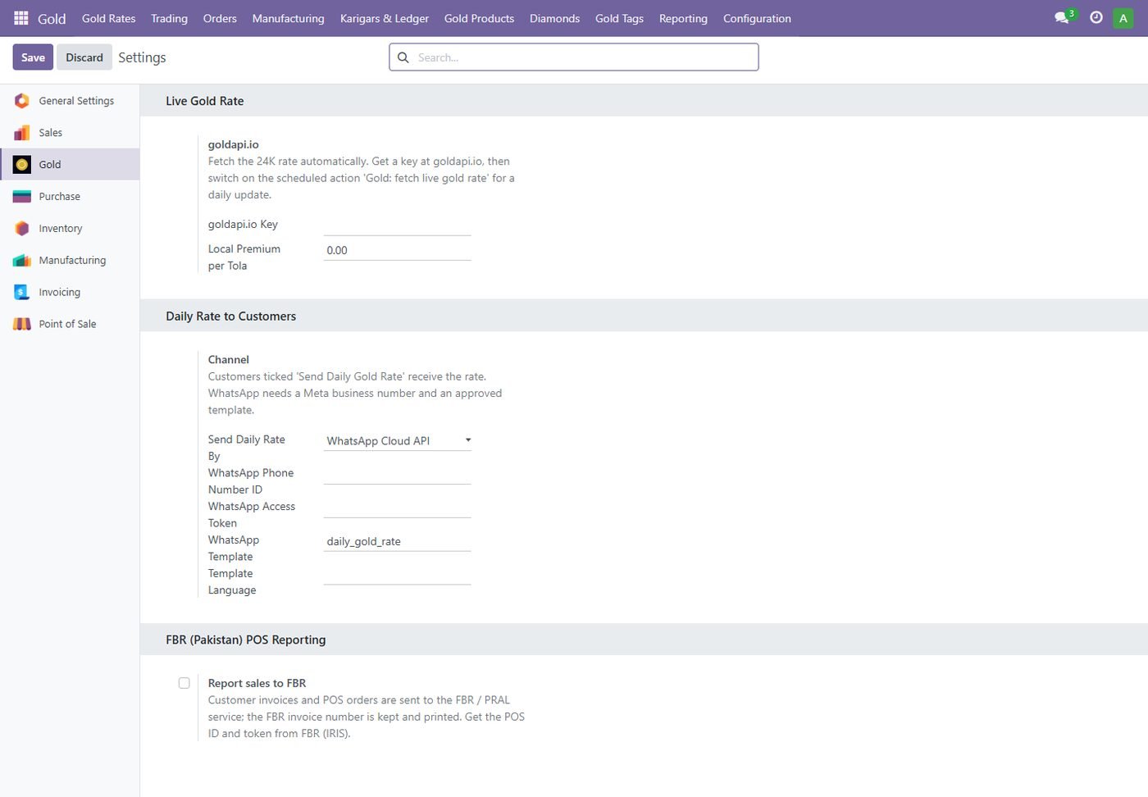Open the user avatar menu
Image resolution: width=1148 pixels, height=797 pixels.
[x=1123, y=18]
